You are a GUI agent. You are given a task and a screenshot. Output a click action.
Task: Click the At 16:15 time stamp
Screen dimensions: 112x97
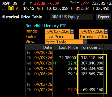25,9
